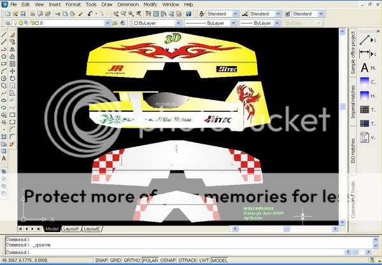Image resolution: width=382 pixels, height=265 pixels.
Task: Select the Arc draw tool
Action: [4, 71]
